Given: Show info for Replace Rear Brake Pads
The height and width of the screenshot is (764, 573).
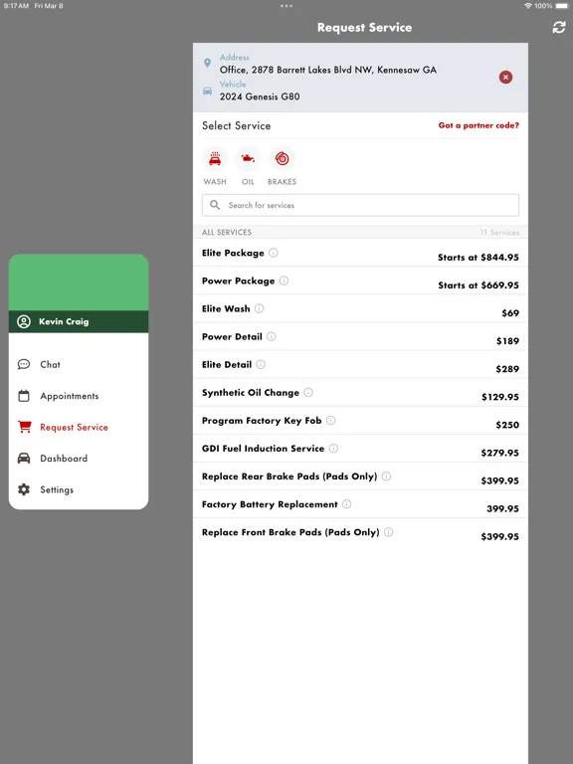Looking at the screenshot, I should pyautogui.click(x=386, y=477).
